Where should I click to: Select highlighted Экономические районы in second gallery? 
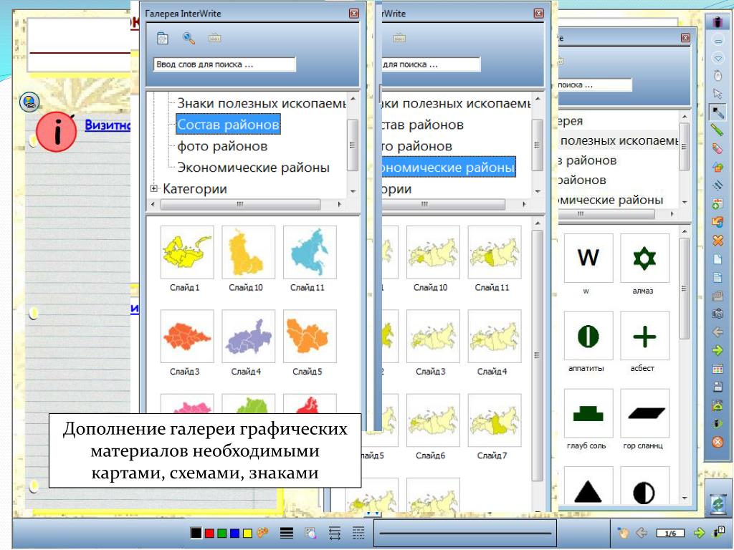click(448, 168)
